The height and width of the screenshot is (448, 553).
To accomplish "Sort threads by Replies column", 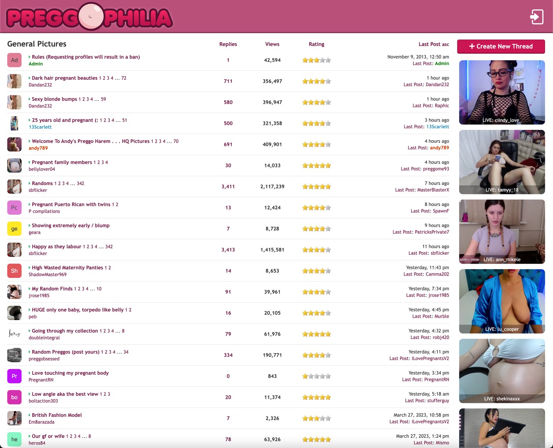I will (x=228, y=44).
